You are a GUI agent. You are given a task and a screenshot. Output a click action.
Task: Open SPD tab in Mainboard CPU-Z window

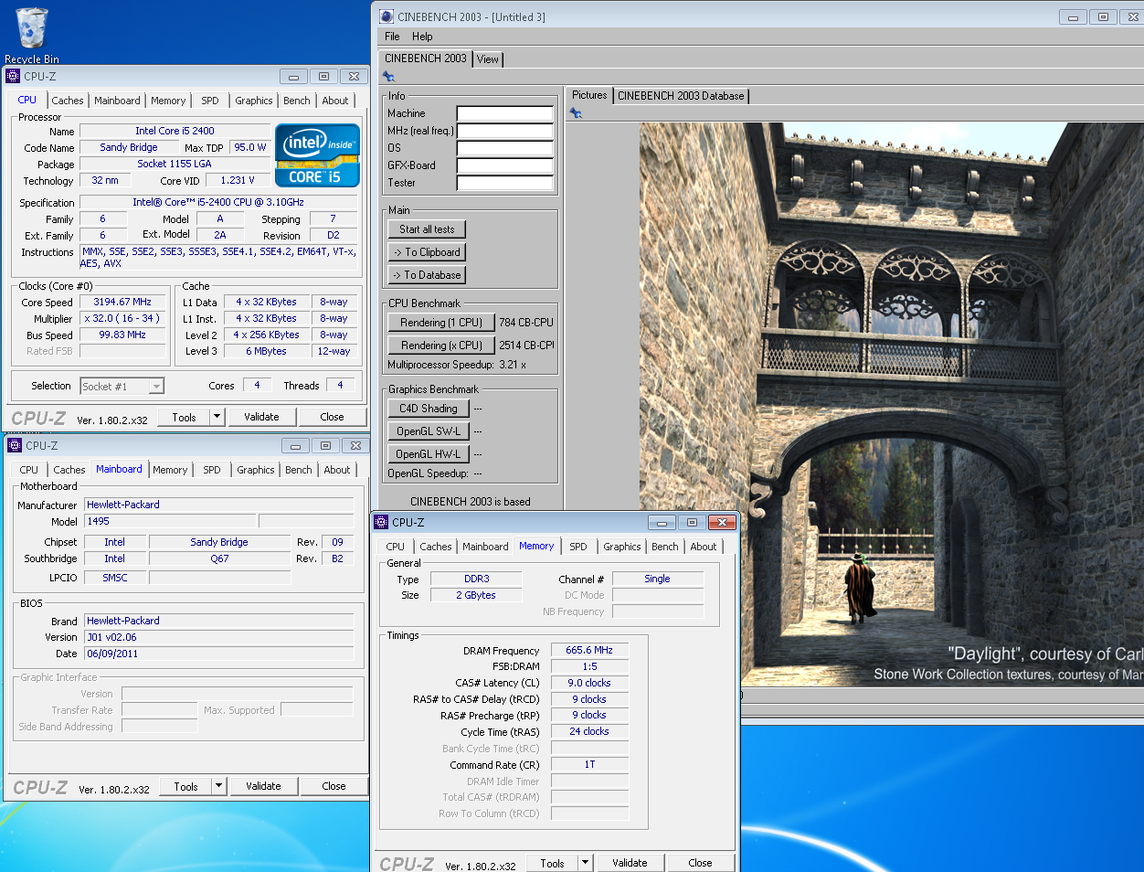click(x=212, y=470)
